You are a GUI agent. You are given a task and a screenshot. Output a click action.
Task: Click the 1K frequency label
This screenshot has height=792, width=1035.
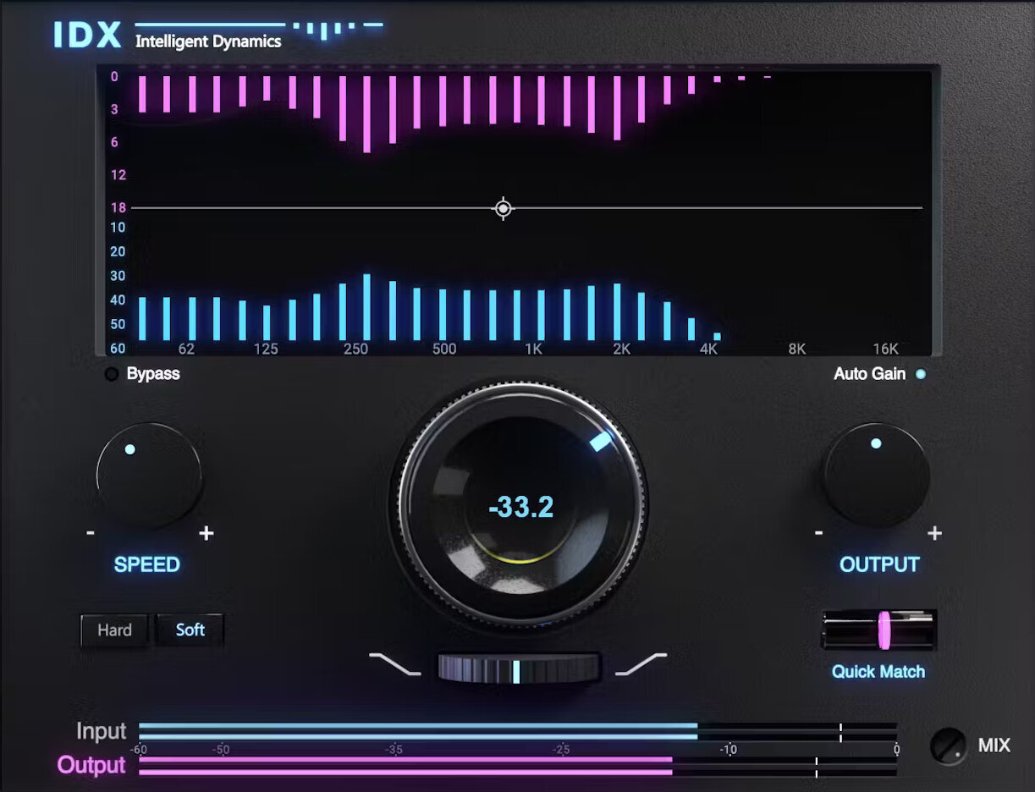(533, 349)
